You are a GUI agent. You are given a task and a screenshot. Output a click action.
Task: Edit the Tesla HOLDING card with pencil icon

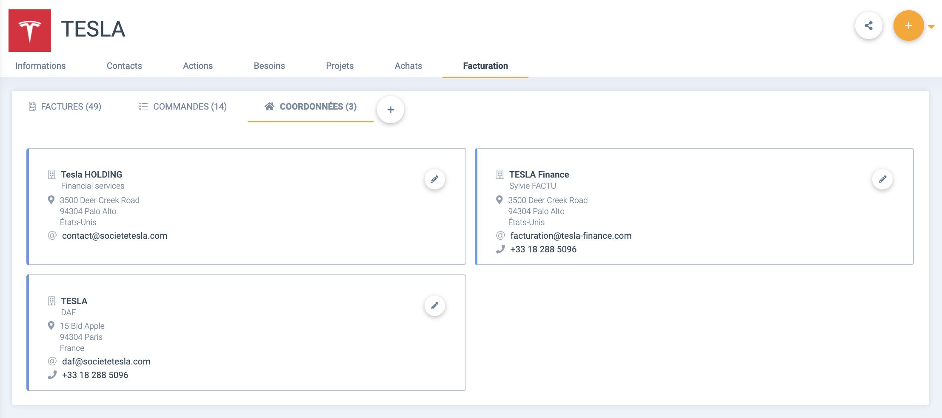[435, 179]
